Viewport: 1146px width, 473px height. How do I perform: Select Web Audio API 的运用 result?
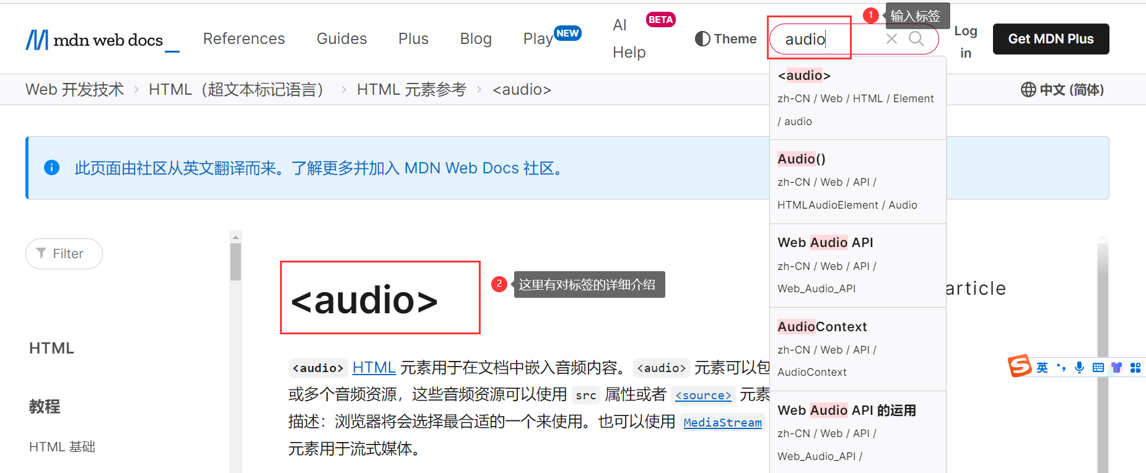[x=857, y=433]
